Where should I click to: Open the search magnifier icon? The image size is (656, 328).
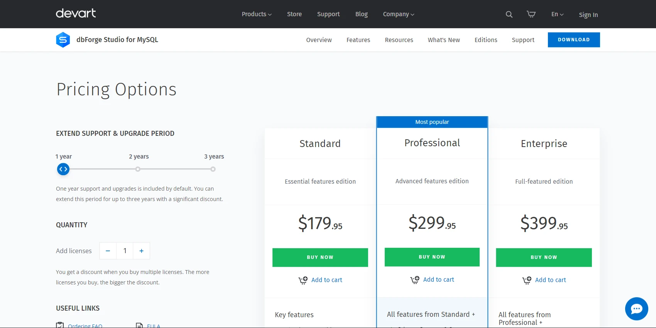[509, 14]
